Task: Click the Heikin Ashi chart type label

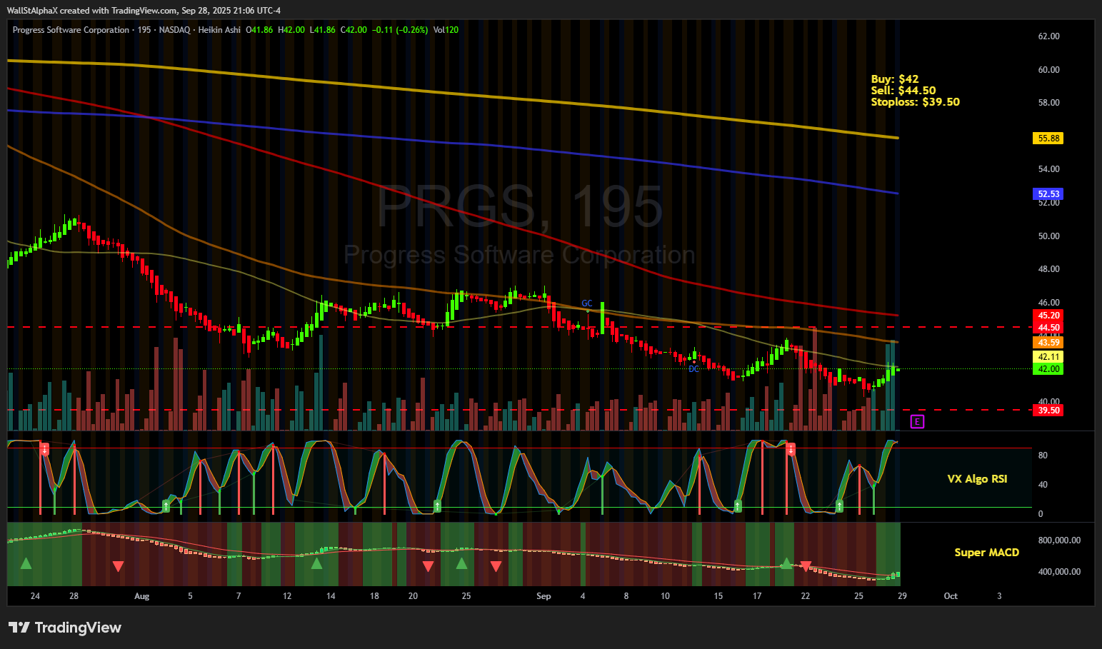Action: 219,30
